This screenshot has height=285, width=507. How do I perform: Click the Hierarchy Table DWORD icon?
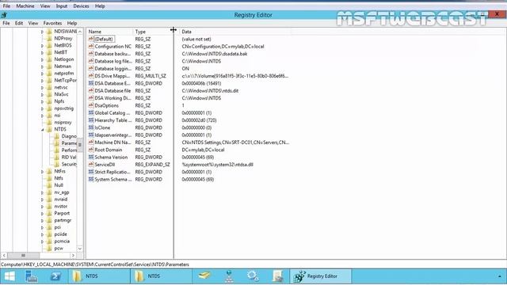tap(91, 120)
